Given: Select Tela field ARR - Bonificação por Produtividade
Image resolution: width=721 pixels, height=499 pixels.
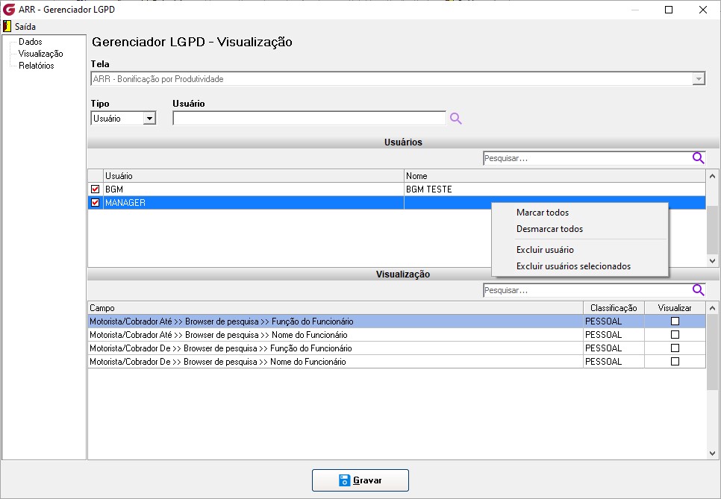Looking at the screenshot, I should [x=398, y=79].
